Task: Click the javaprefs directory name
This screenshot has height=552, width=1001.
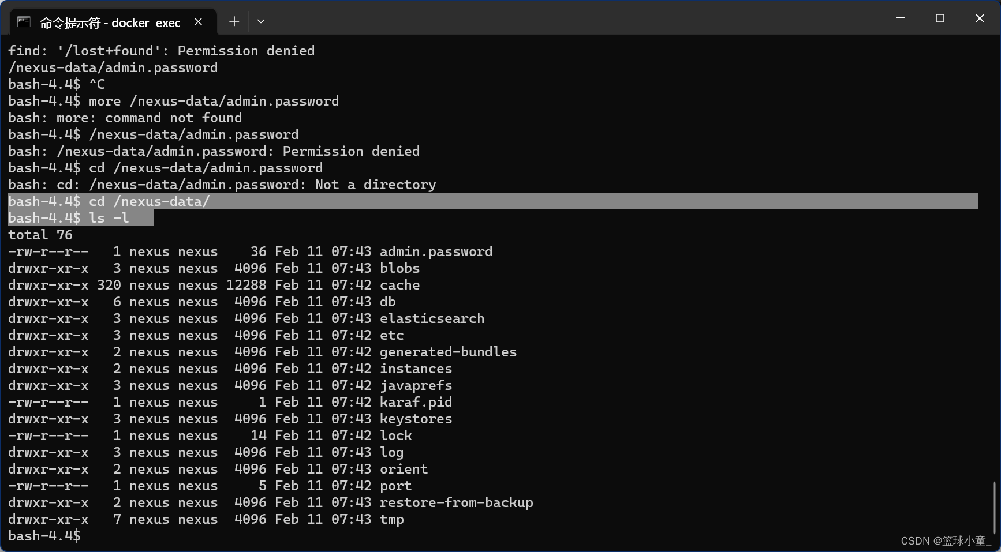Action: (x=416, y=385)
